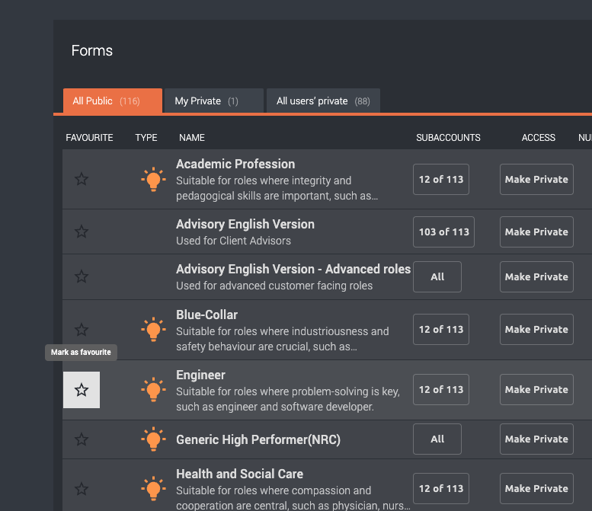Screen dimensions: 592x511
Task: Click Make Private for Blue-Collar form
Action: 536,330
